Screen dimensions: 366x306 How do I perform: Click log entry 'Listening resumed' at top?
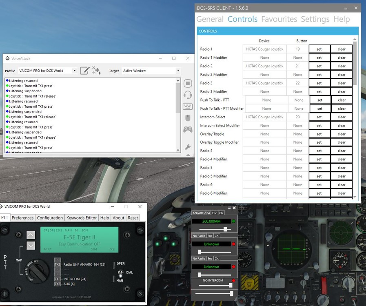point(23,80)
